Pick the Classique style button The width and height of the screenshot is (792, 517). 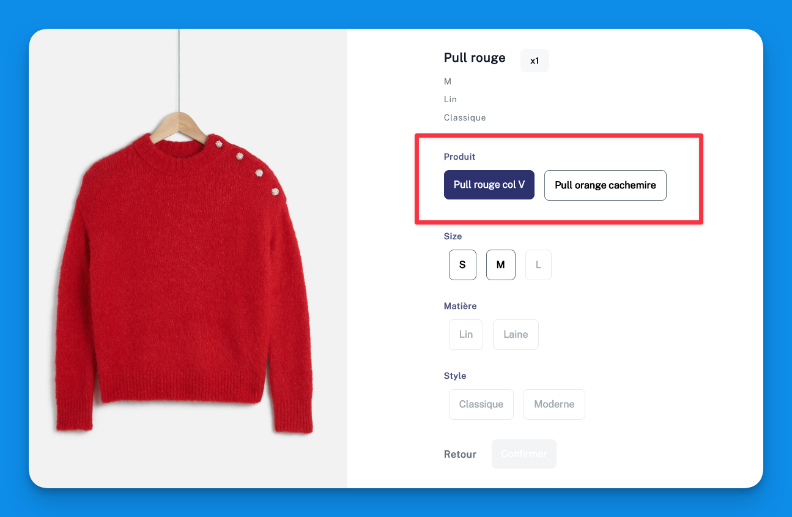481,404
